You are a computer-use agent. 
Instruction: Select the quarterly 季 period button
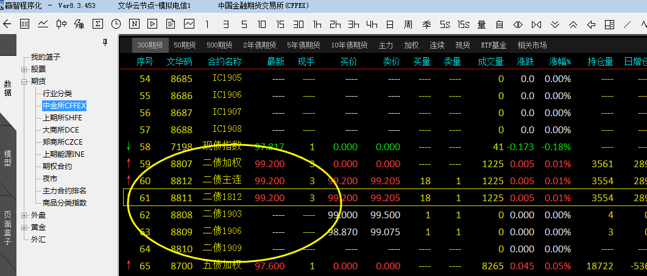point(426,24)
